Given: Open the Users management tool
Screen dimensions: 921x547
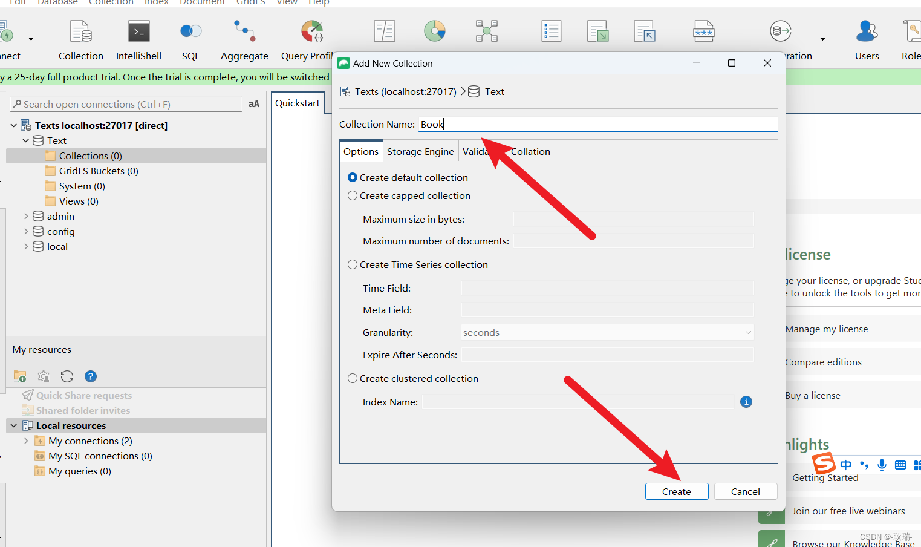Looking at the screenshot, I should pyautogui.click(x=867, y=41).
